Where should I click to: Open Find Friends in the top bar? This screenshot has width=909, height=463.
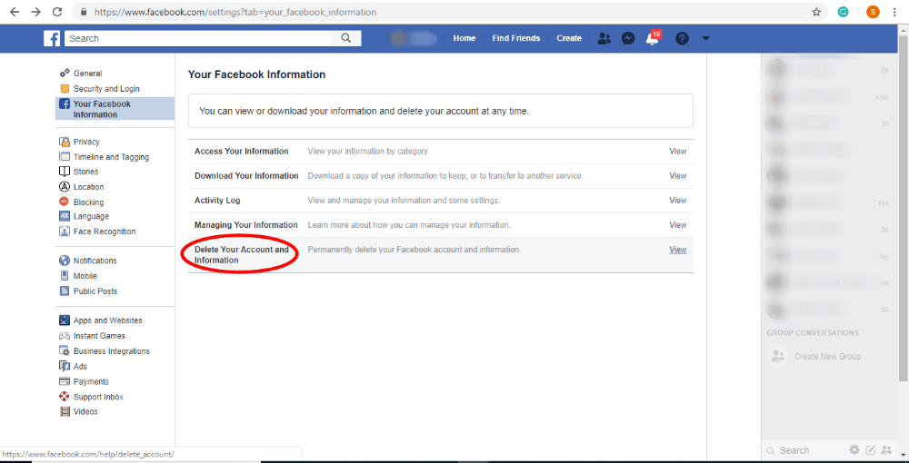[516, 38]
